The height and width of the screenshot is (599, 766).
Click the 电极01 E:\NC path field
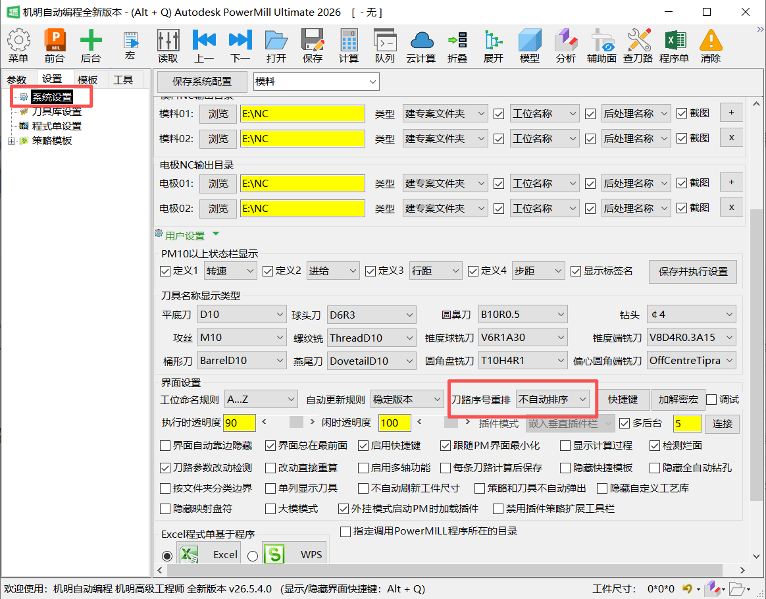303,184
